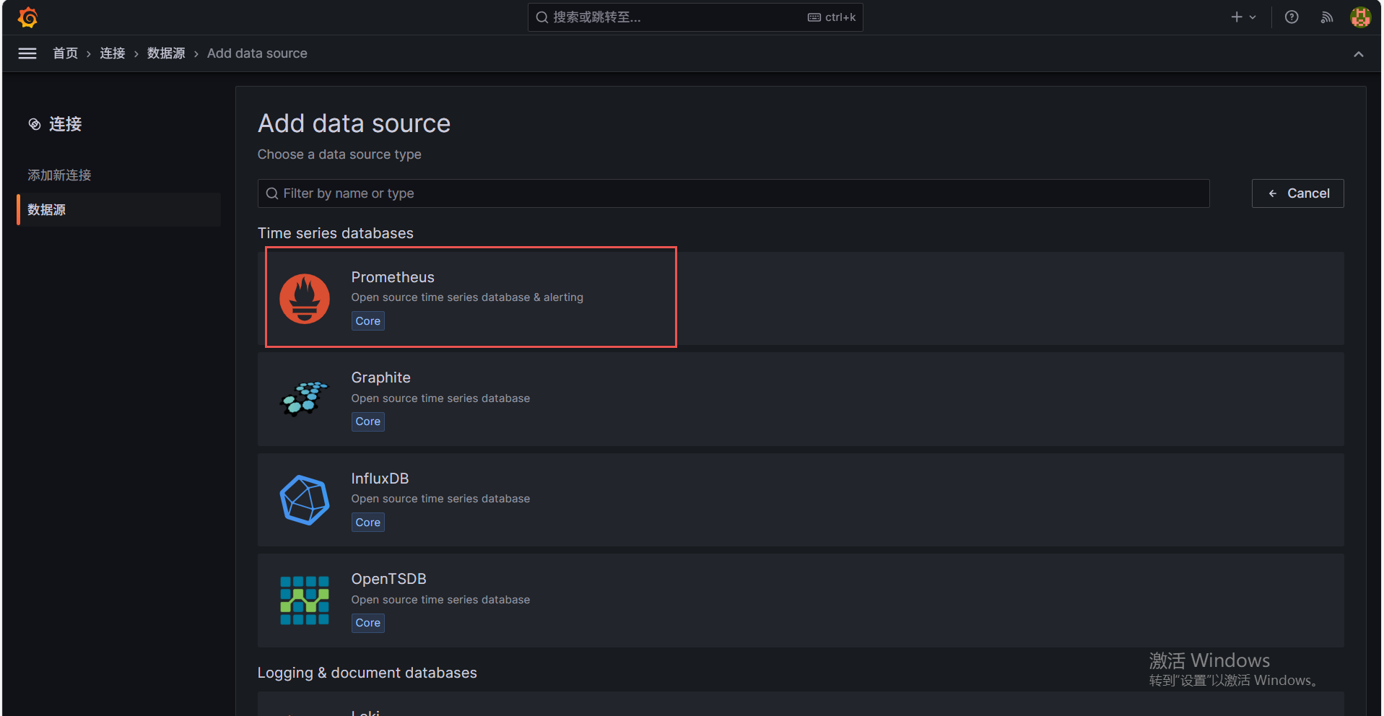Select 添加新连接 in sidebar

(59, 175)
